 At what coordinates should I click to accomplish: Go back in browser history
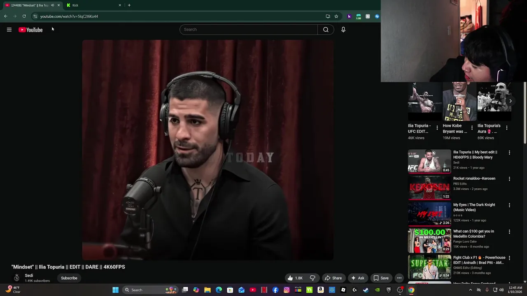6,16
